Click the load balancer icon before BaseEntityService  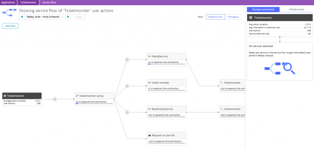tap(127, 112)
